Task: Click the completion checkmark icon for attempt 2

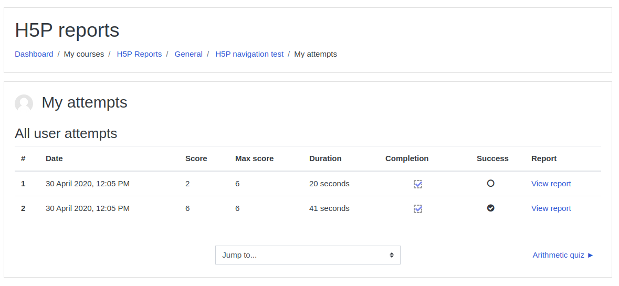Action: coord(418,209)
